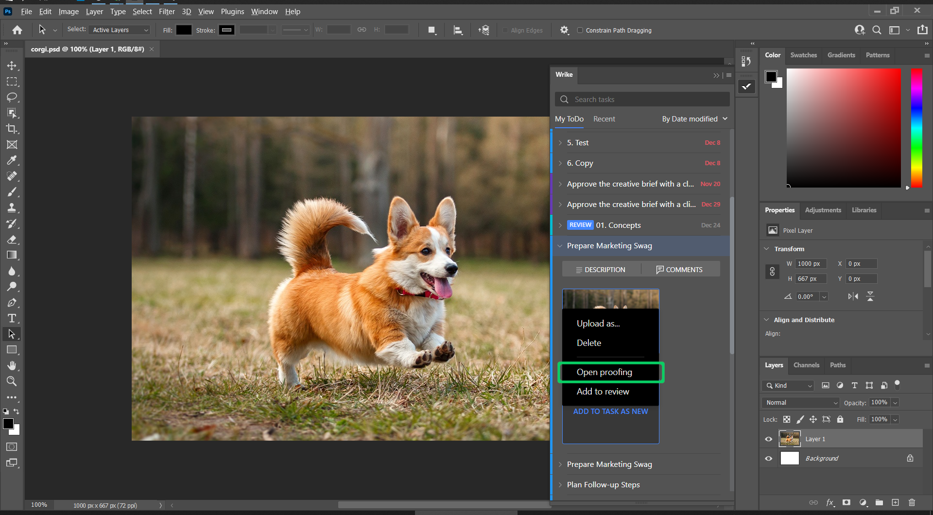Click ADD TO TASK AS NEW
Screen dimensions: 933x515
610,411
